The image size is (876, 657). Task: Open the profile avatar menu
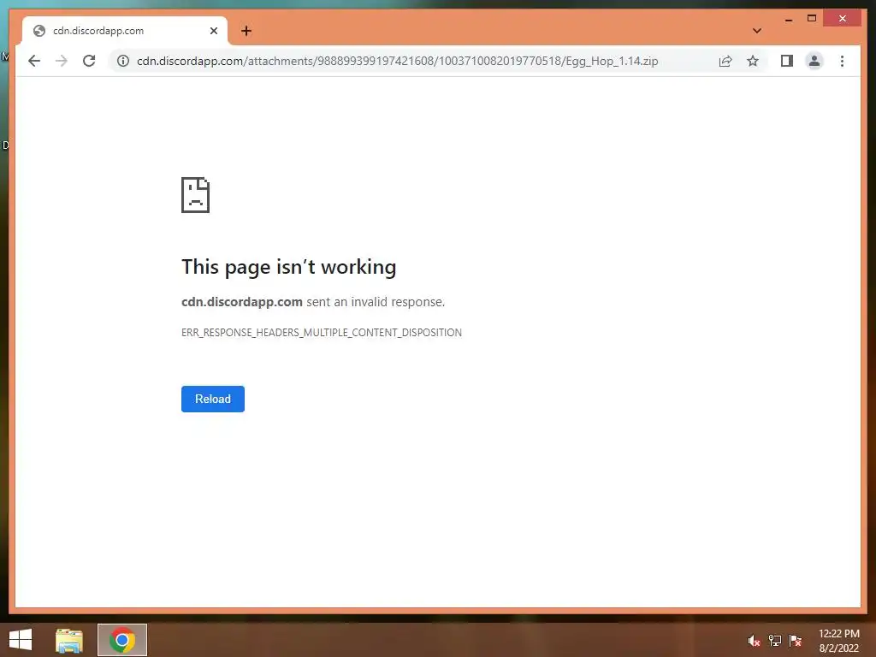tap(814, 61)
